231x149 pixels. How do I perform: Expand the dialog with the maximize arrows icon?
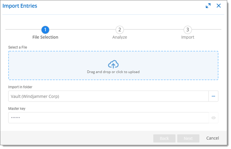coord(208,6)
